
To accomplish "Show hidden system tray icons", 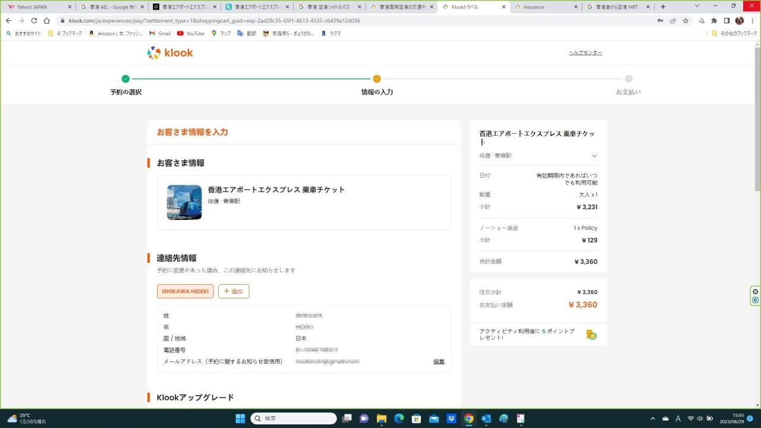I will pos(653,418).
